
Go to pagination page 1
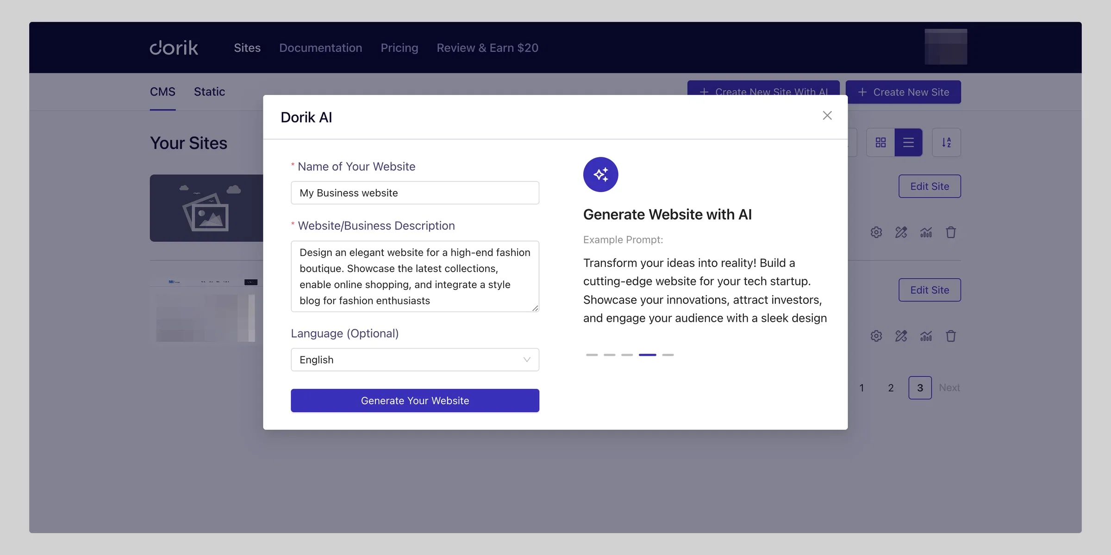861,388
